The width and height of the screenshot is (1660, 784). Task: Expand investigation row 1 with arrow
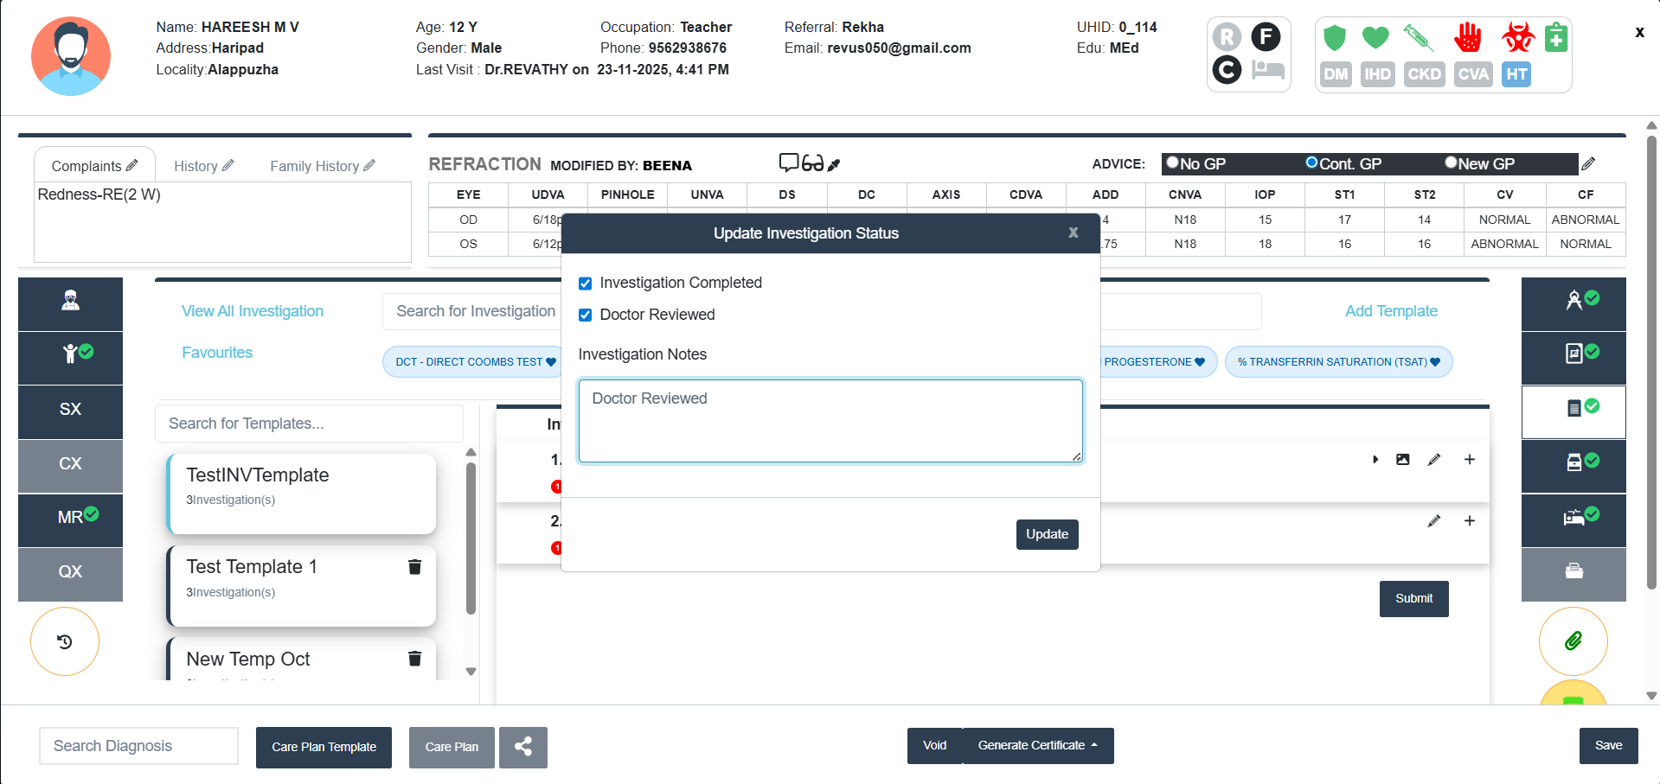point(1375,460)
